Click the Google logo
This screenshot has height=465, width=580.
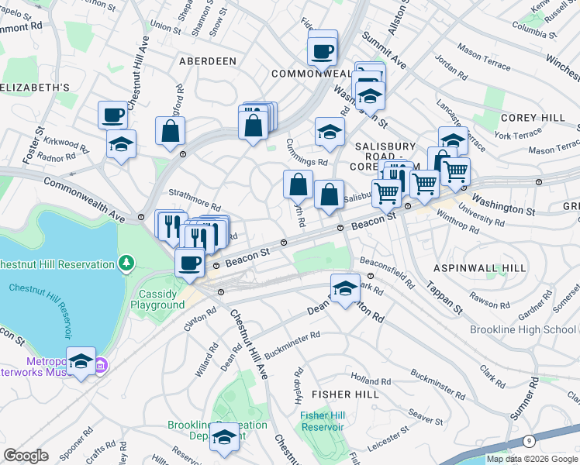26,456
